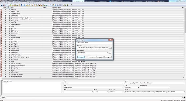Open the Undo dropdown arrow in toolbar
Image resolution: width=186 pixels, height=101 pixels.
[x=8, y=5]
